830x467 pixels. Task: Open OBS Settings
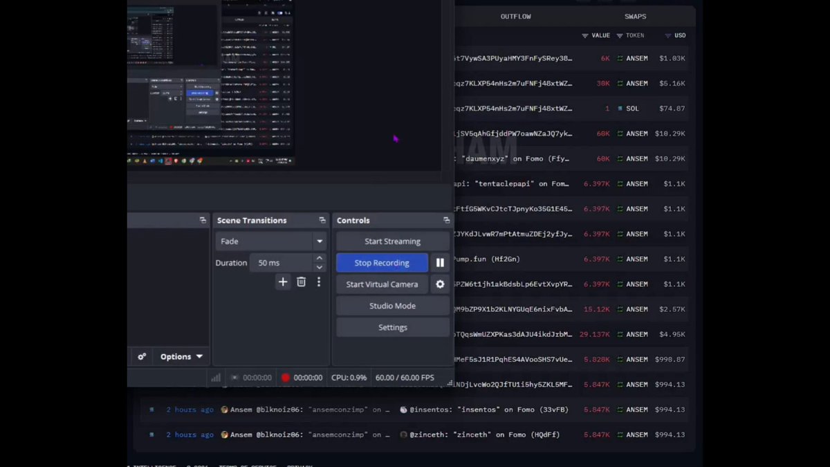pyautogui.click(x=393, y=327)
